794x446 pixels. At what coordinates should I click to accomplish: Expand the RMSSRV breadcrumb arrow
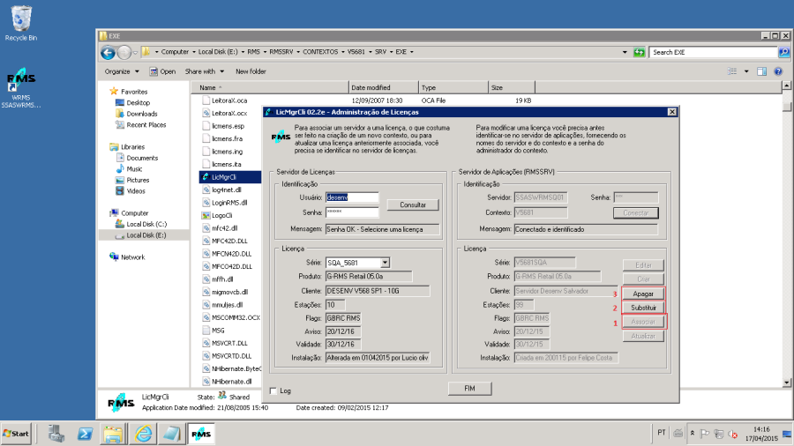(298, 52)
